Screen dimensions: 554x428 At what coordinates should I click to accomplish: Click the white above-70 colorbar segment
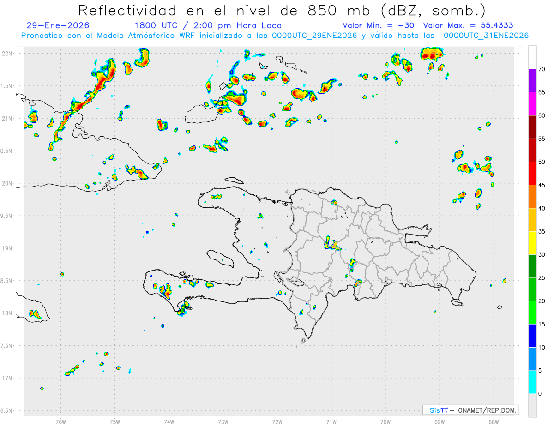click(532, 57)
